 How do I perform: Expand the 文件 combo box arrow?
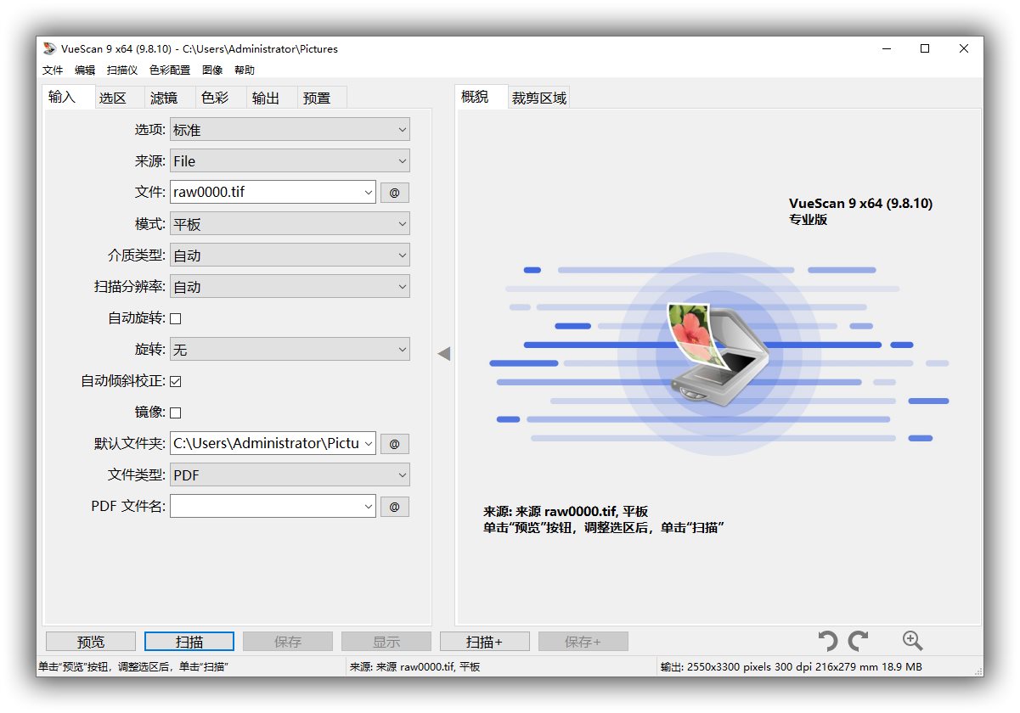coord(369,193)
